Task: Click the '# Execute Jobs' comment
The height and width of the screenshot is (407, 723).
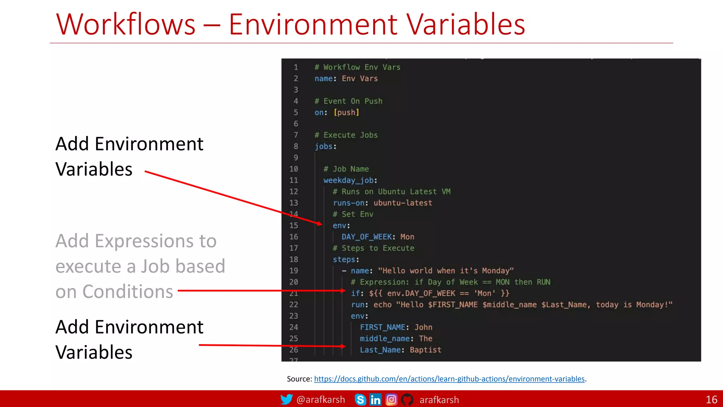Action: [346, 135]
